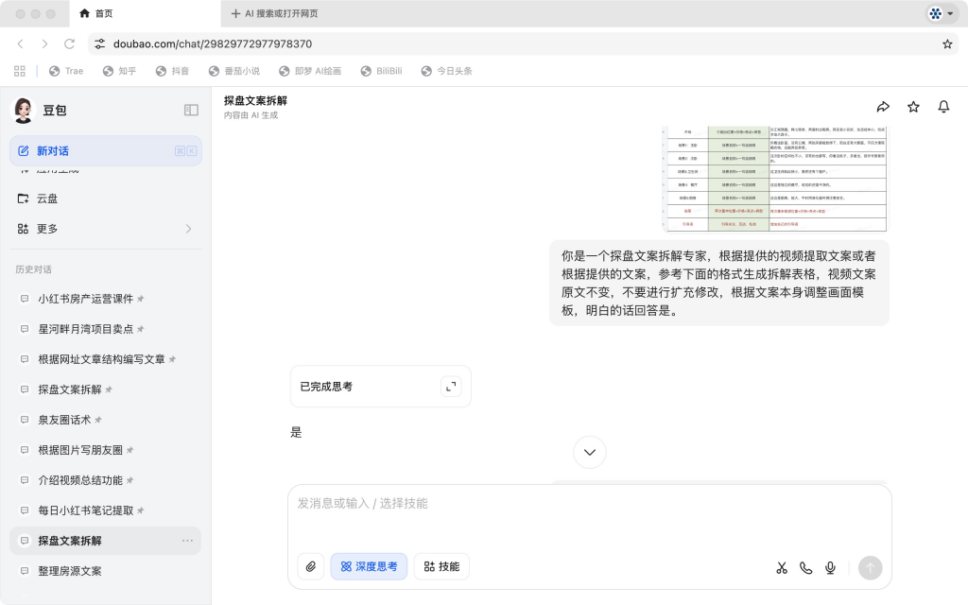Expand the 已完成思考 thinking panel
Viewport: 968px width, 605px height.
(451, 386)
